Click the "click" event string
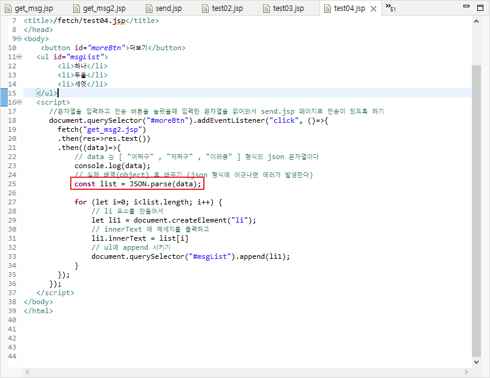Viewport: 490px width, 378px height. (284, 120)
